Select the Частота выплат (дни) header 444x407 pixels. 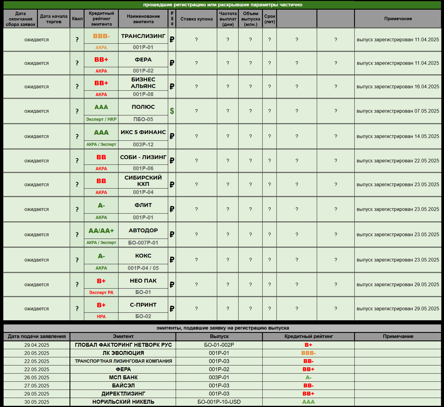pos(228,19)
